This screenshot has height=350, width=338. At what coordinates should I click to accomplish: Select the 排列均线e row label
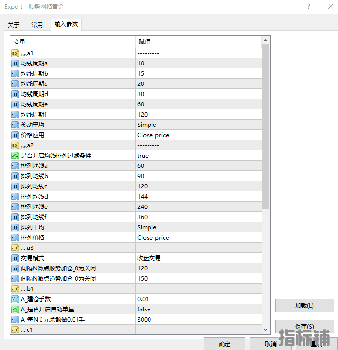pyautogui.click(x=34, y=207)
